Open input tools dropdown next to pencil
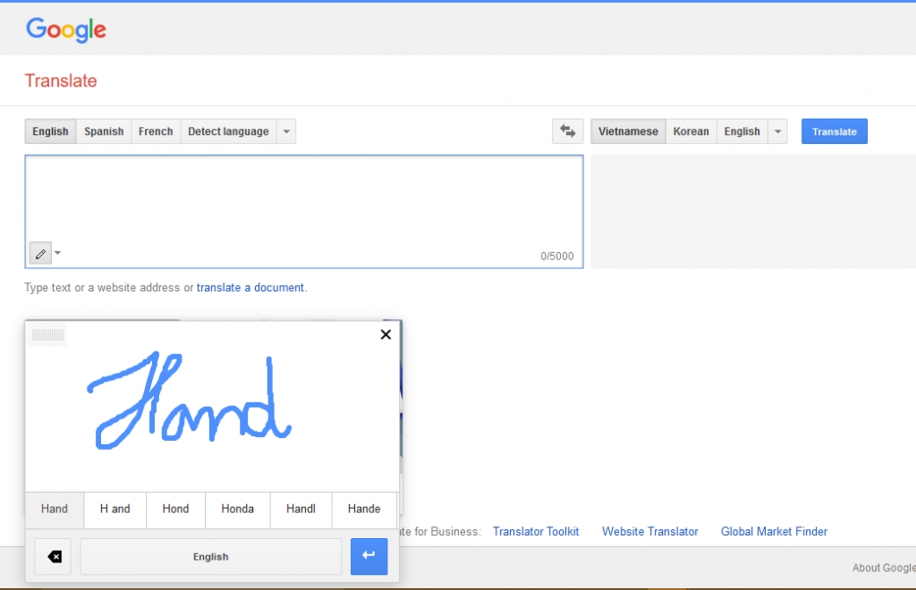The image size is (916, 590). (57, 253)
